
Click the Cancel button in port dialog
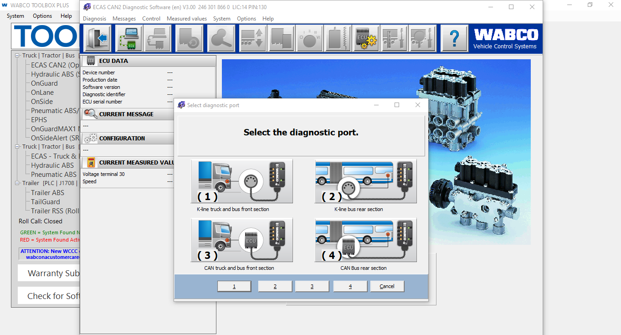point(387,286)
